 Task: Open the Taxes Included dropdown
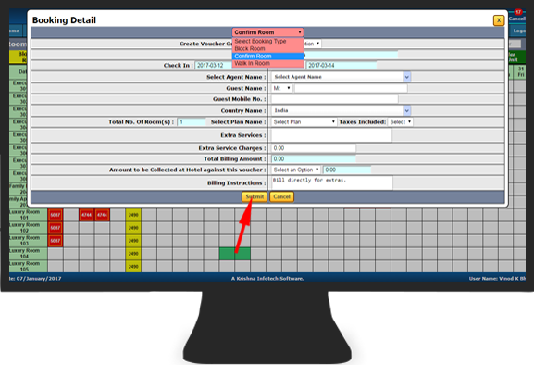(x=400, y=122)
